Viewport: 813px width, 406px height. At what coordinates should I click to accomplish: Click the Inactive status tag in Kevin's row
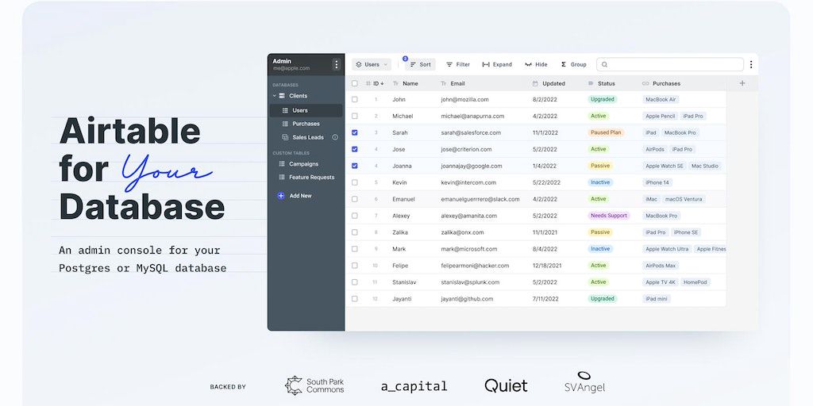click(600, 182)
